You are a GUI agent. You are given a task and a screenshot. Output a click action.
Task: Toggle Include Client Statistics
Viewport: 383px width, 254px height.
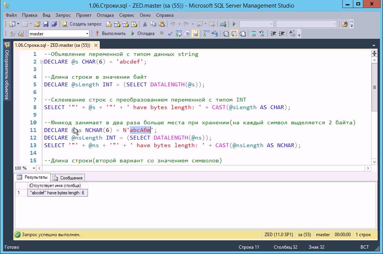tap(215, 34)
